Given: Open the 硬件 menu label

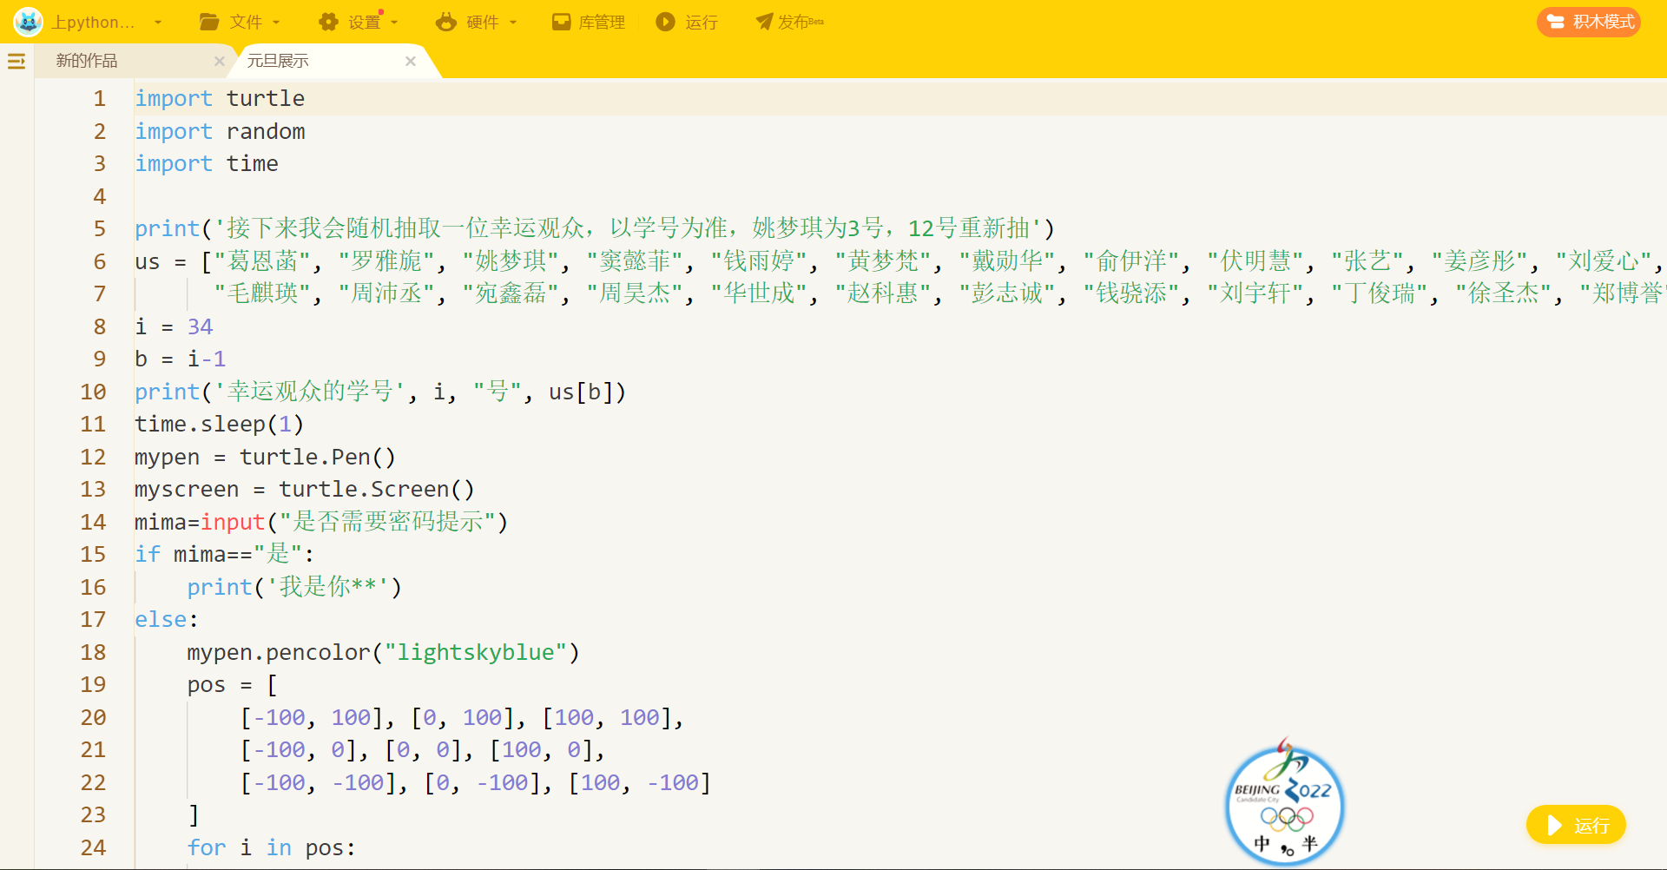Looking at the screenshot, I should click(483, 23).
